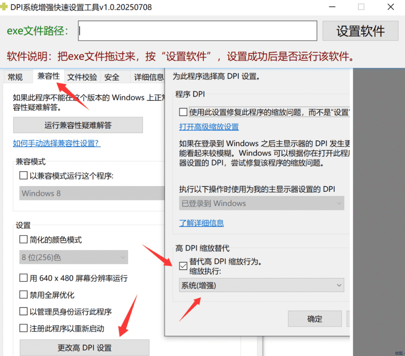This screenshot has width=405, height=356.
Task: Click 运行兼容性疑难解答 button
Action: tap(78, 125)
